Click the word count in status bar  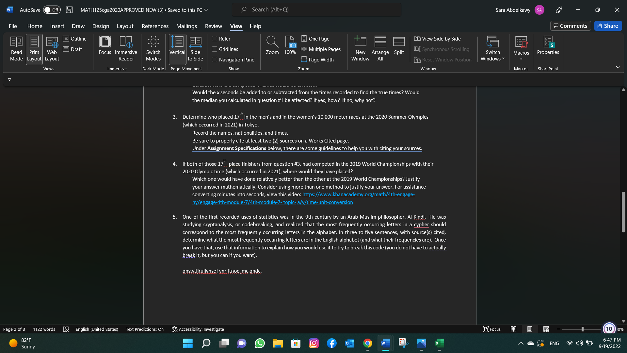click(x=44, y=329)
